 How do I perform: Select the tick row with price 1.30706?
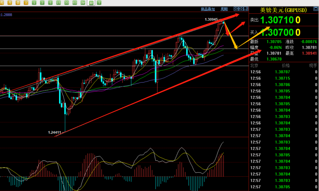click(x=284, y=85)
